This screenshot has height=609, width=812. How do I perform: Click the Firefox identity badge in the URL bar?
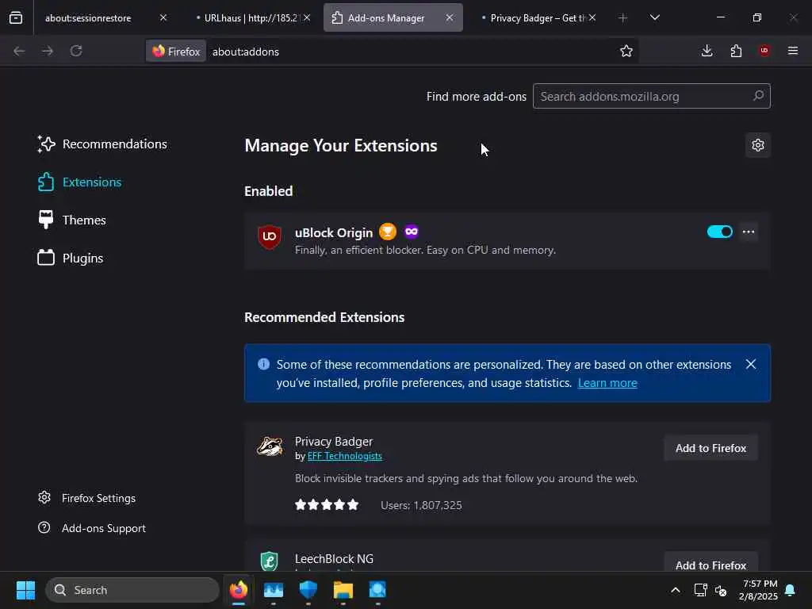tap(176, 52)
